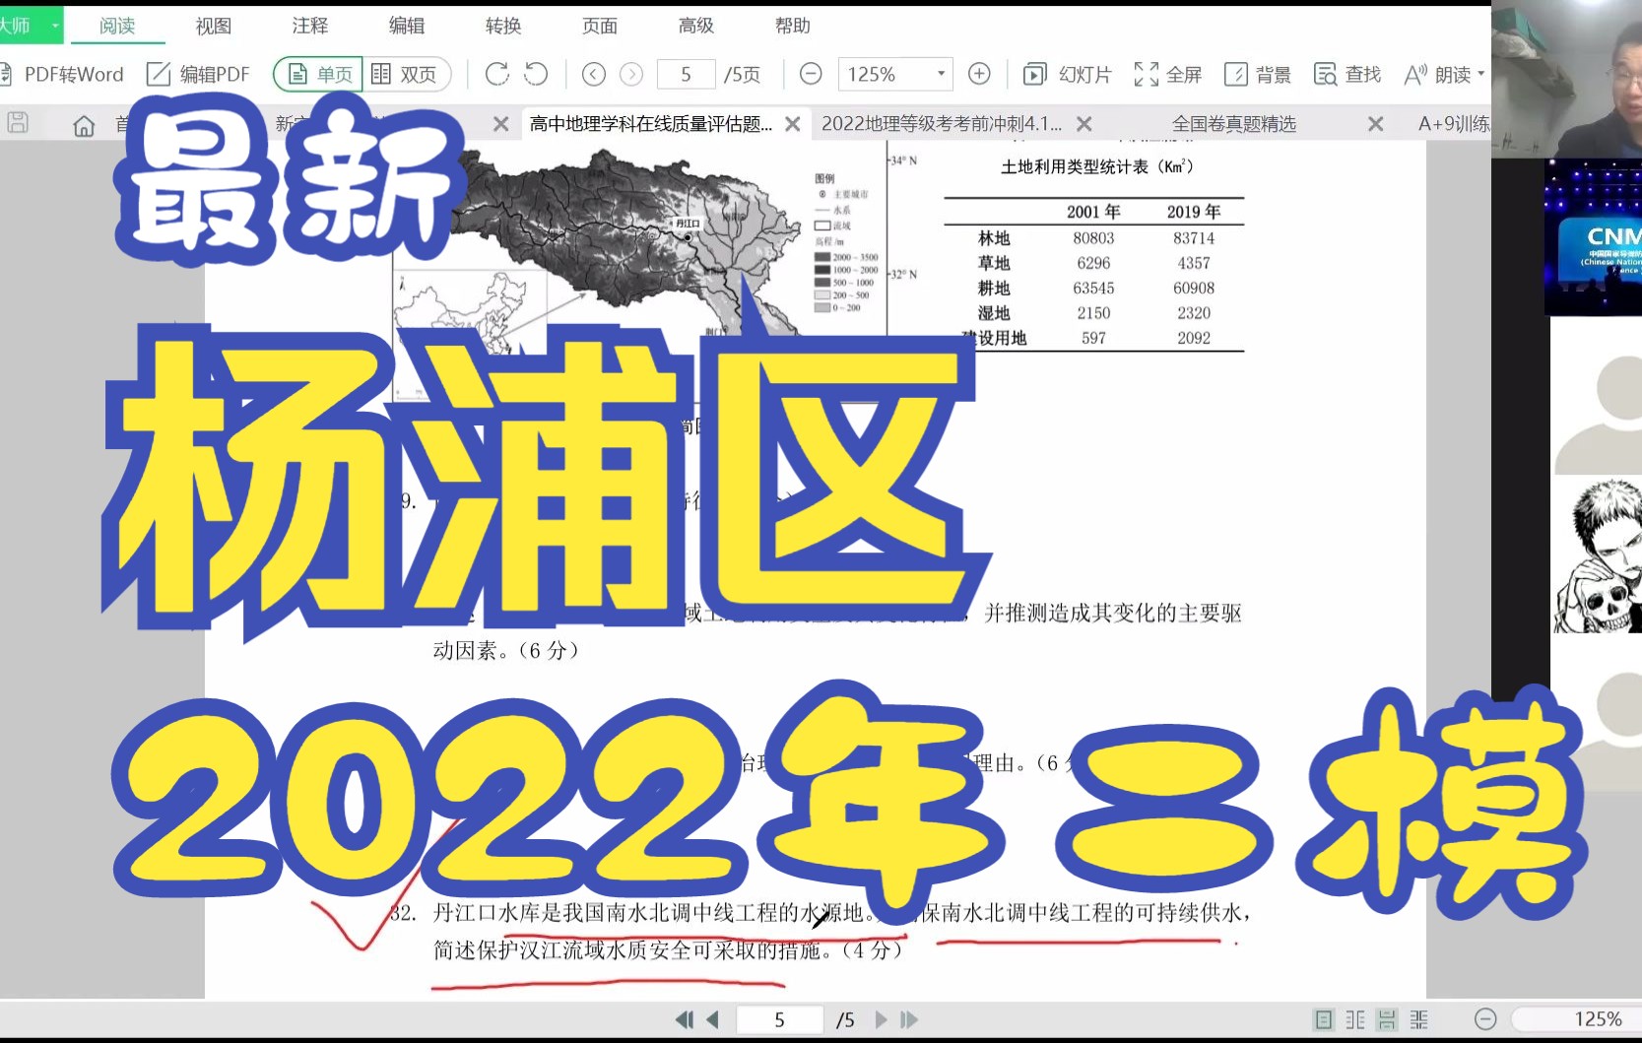The width and height of the screenshot is (1642, 1043).
Task: Open the 背景 background options
Action: [1258, 74]
